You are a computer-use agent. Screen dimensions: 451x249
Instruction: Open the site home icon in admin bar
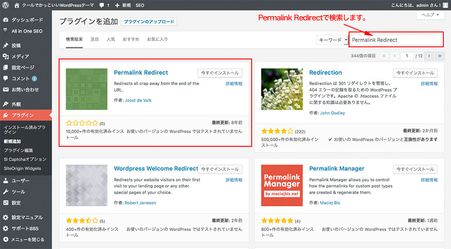[x=17, y=5]
